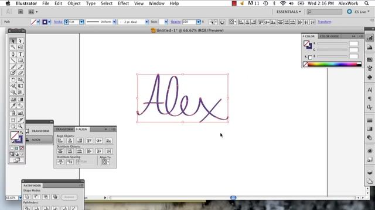Enable Draw Normal mode

[x=12, y=154]
